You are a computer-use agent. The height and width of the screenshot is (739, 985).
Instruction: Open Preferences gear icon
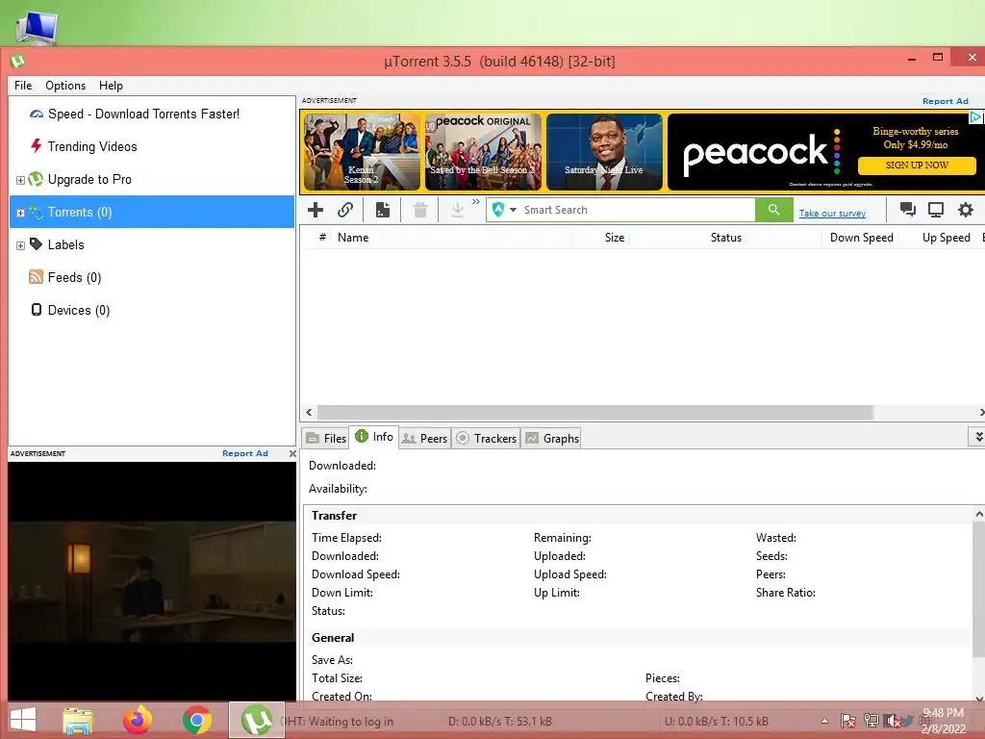point(966,209)
